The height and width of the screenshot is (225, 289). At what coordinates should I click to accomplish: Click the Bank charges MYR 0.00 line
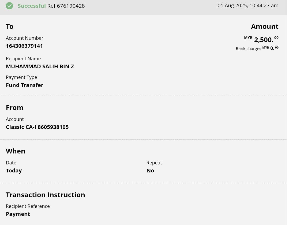[x=257, y=48]
